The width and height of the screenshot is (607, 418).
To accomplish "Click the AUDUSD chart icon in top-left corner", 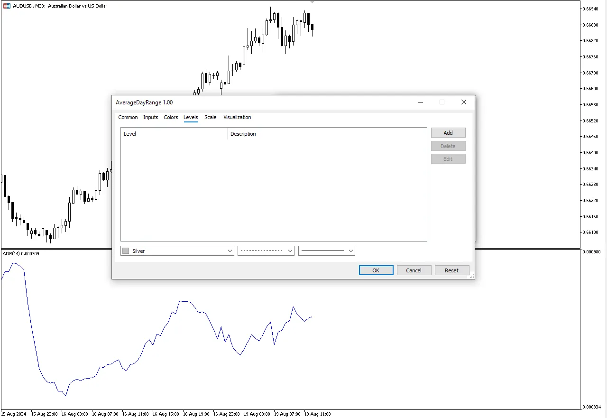I will 7,6.
